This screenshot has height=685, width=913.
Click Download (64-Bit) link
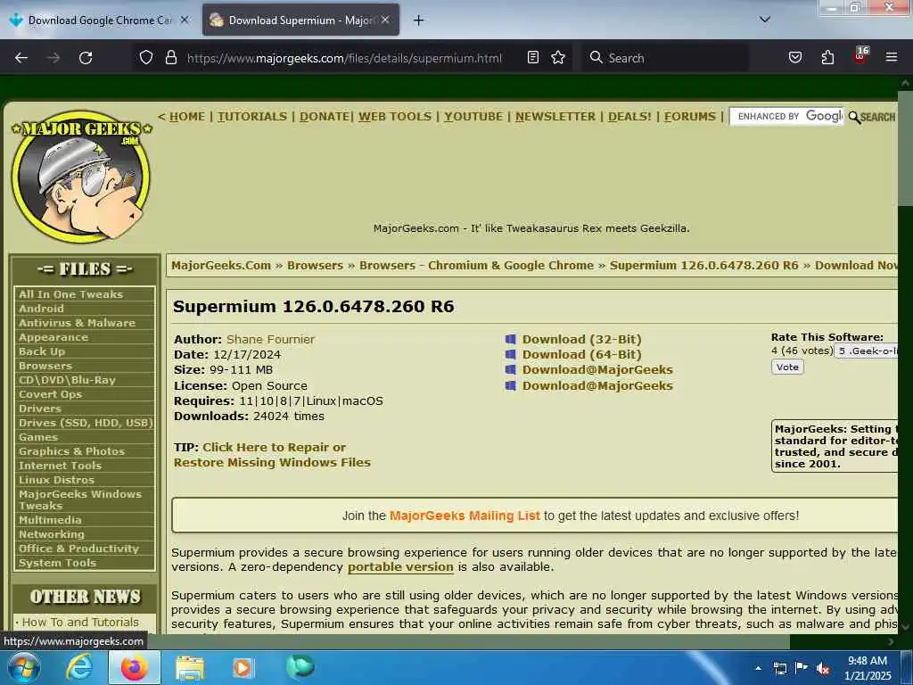click(x=581, y=354)
